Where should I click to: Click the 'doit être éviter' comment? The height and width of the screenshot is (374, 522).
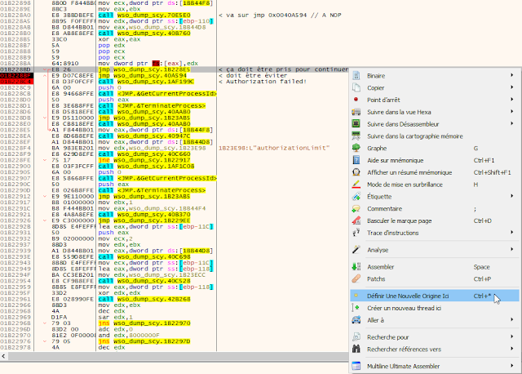tap(253, 76)
